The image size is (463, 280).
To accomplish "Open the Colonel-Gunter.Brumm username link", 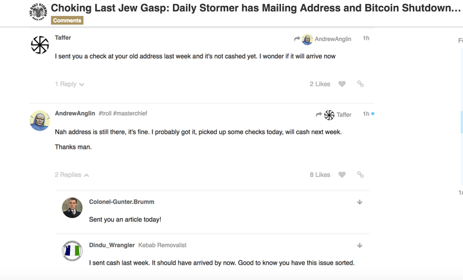I will tap(122, 201).
